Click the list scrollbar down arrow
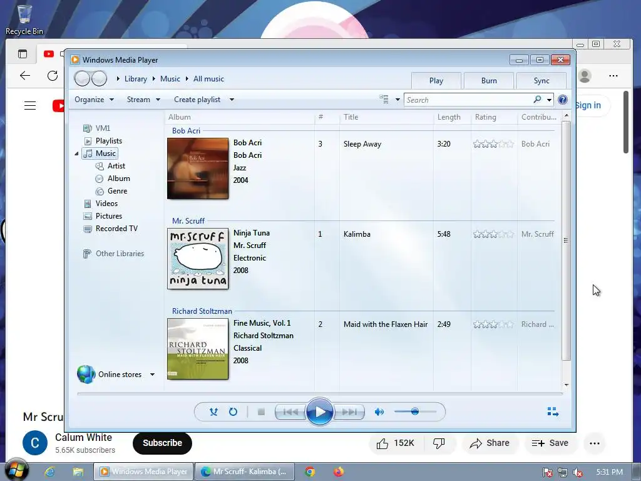Screen dimensions: 641x481 coord(566,385)
